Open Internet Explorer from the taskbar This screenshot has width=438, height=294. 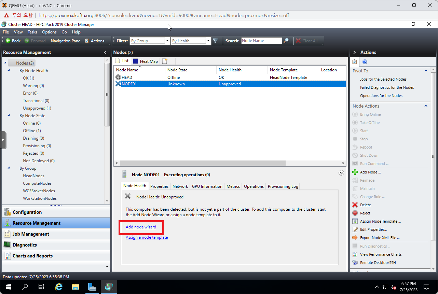pyautogui.click(x=59, y=287)
